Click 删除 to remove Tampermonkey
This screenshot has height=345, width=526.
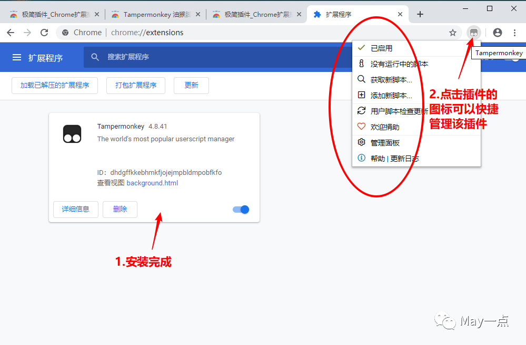click(x=120, y=210)
